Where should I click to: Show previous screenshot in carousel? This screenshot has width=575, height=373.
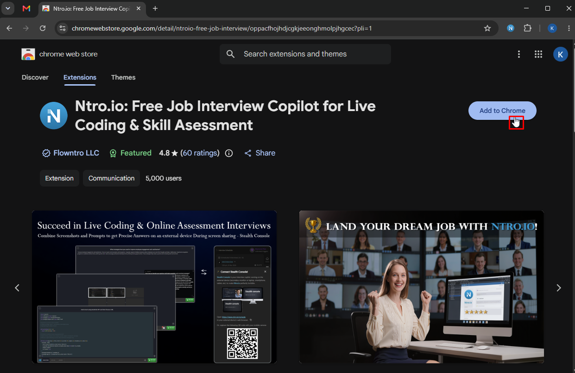(17, 288)
